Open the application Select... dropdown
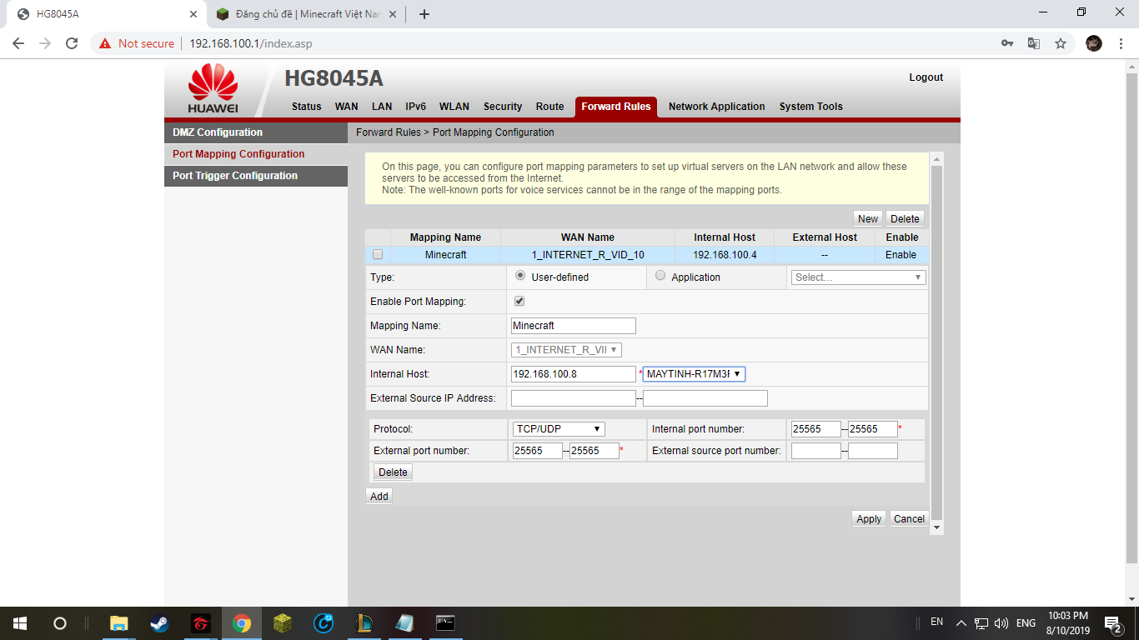This screenshot has height=640, width=1139. click(858, 277)
